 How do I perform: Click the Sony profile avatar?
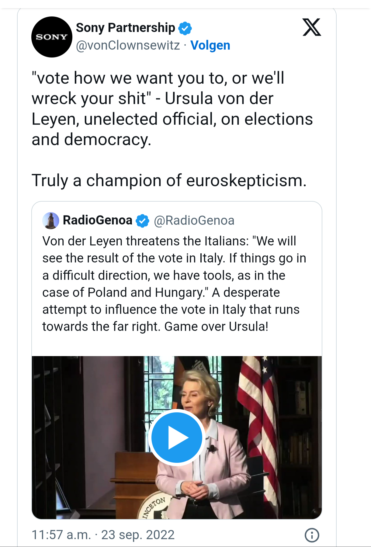[52, 37]
